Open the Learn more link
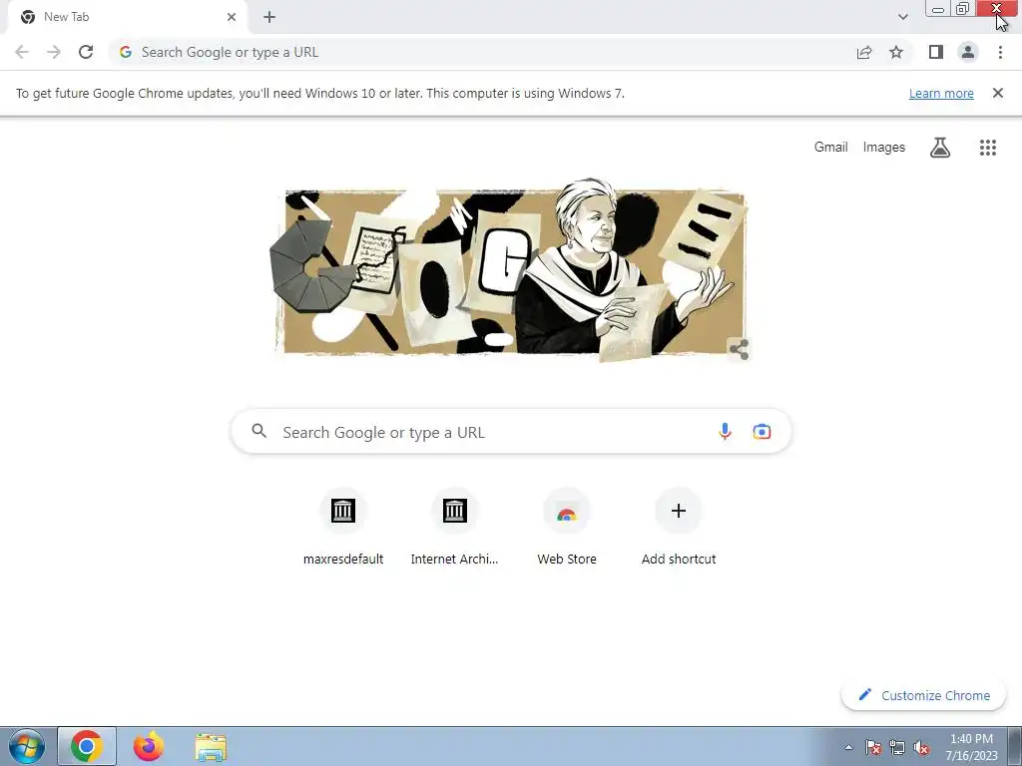The image size is (1022, 766). pyautogui.click(x=941, y=93)
